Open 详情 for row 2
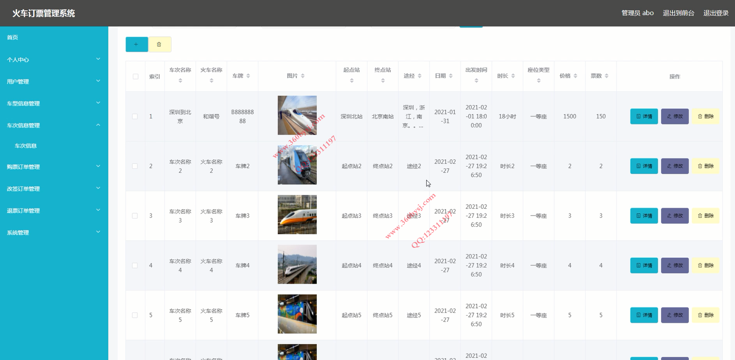The height and width of the screenshot is (360, 735). click(x=644, y=166)
